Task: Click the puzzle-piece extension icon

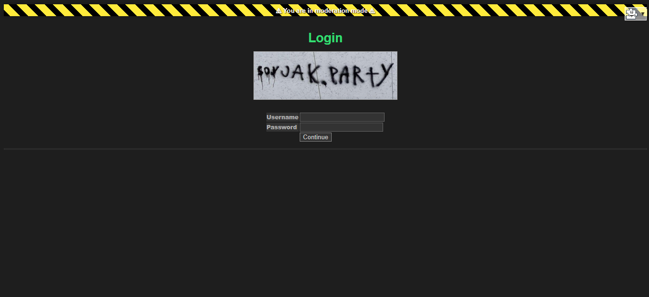Action: click(x=631, y=14)
